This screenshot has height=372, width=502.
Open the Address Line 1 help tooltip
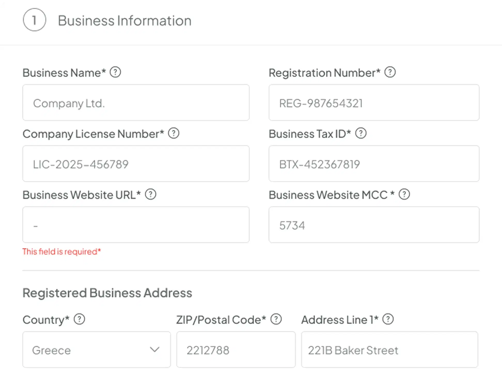388,319
